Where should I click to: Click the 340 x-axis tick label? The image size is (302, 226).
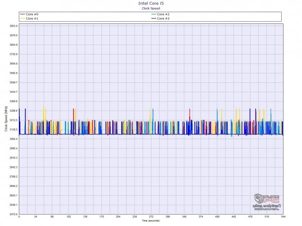coord(184,217)
